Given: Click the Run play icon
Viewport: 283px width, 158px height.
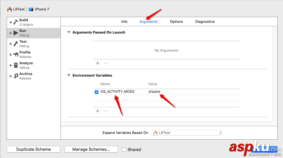Looking at the screenshot, I should (16, 33).
